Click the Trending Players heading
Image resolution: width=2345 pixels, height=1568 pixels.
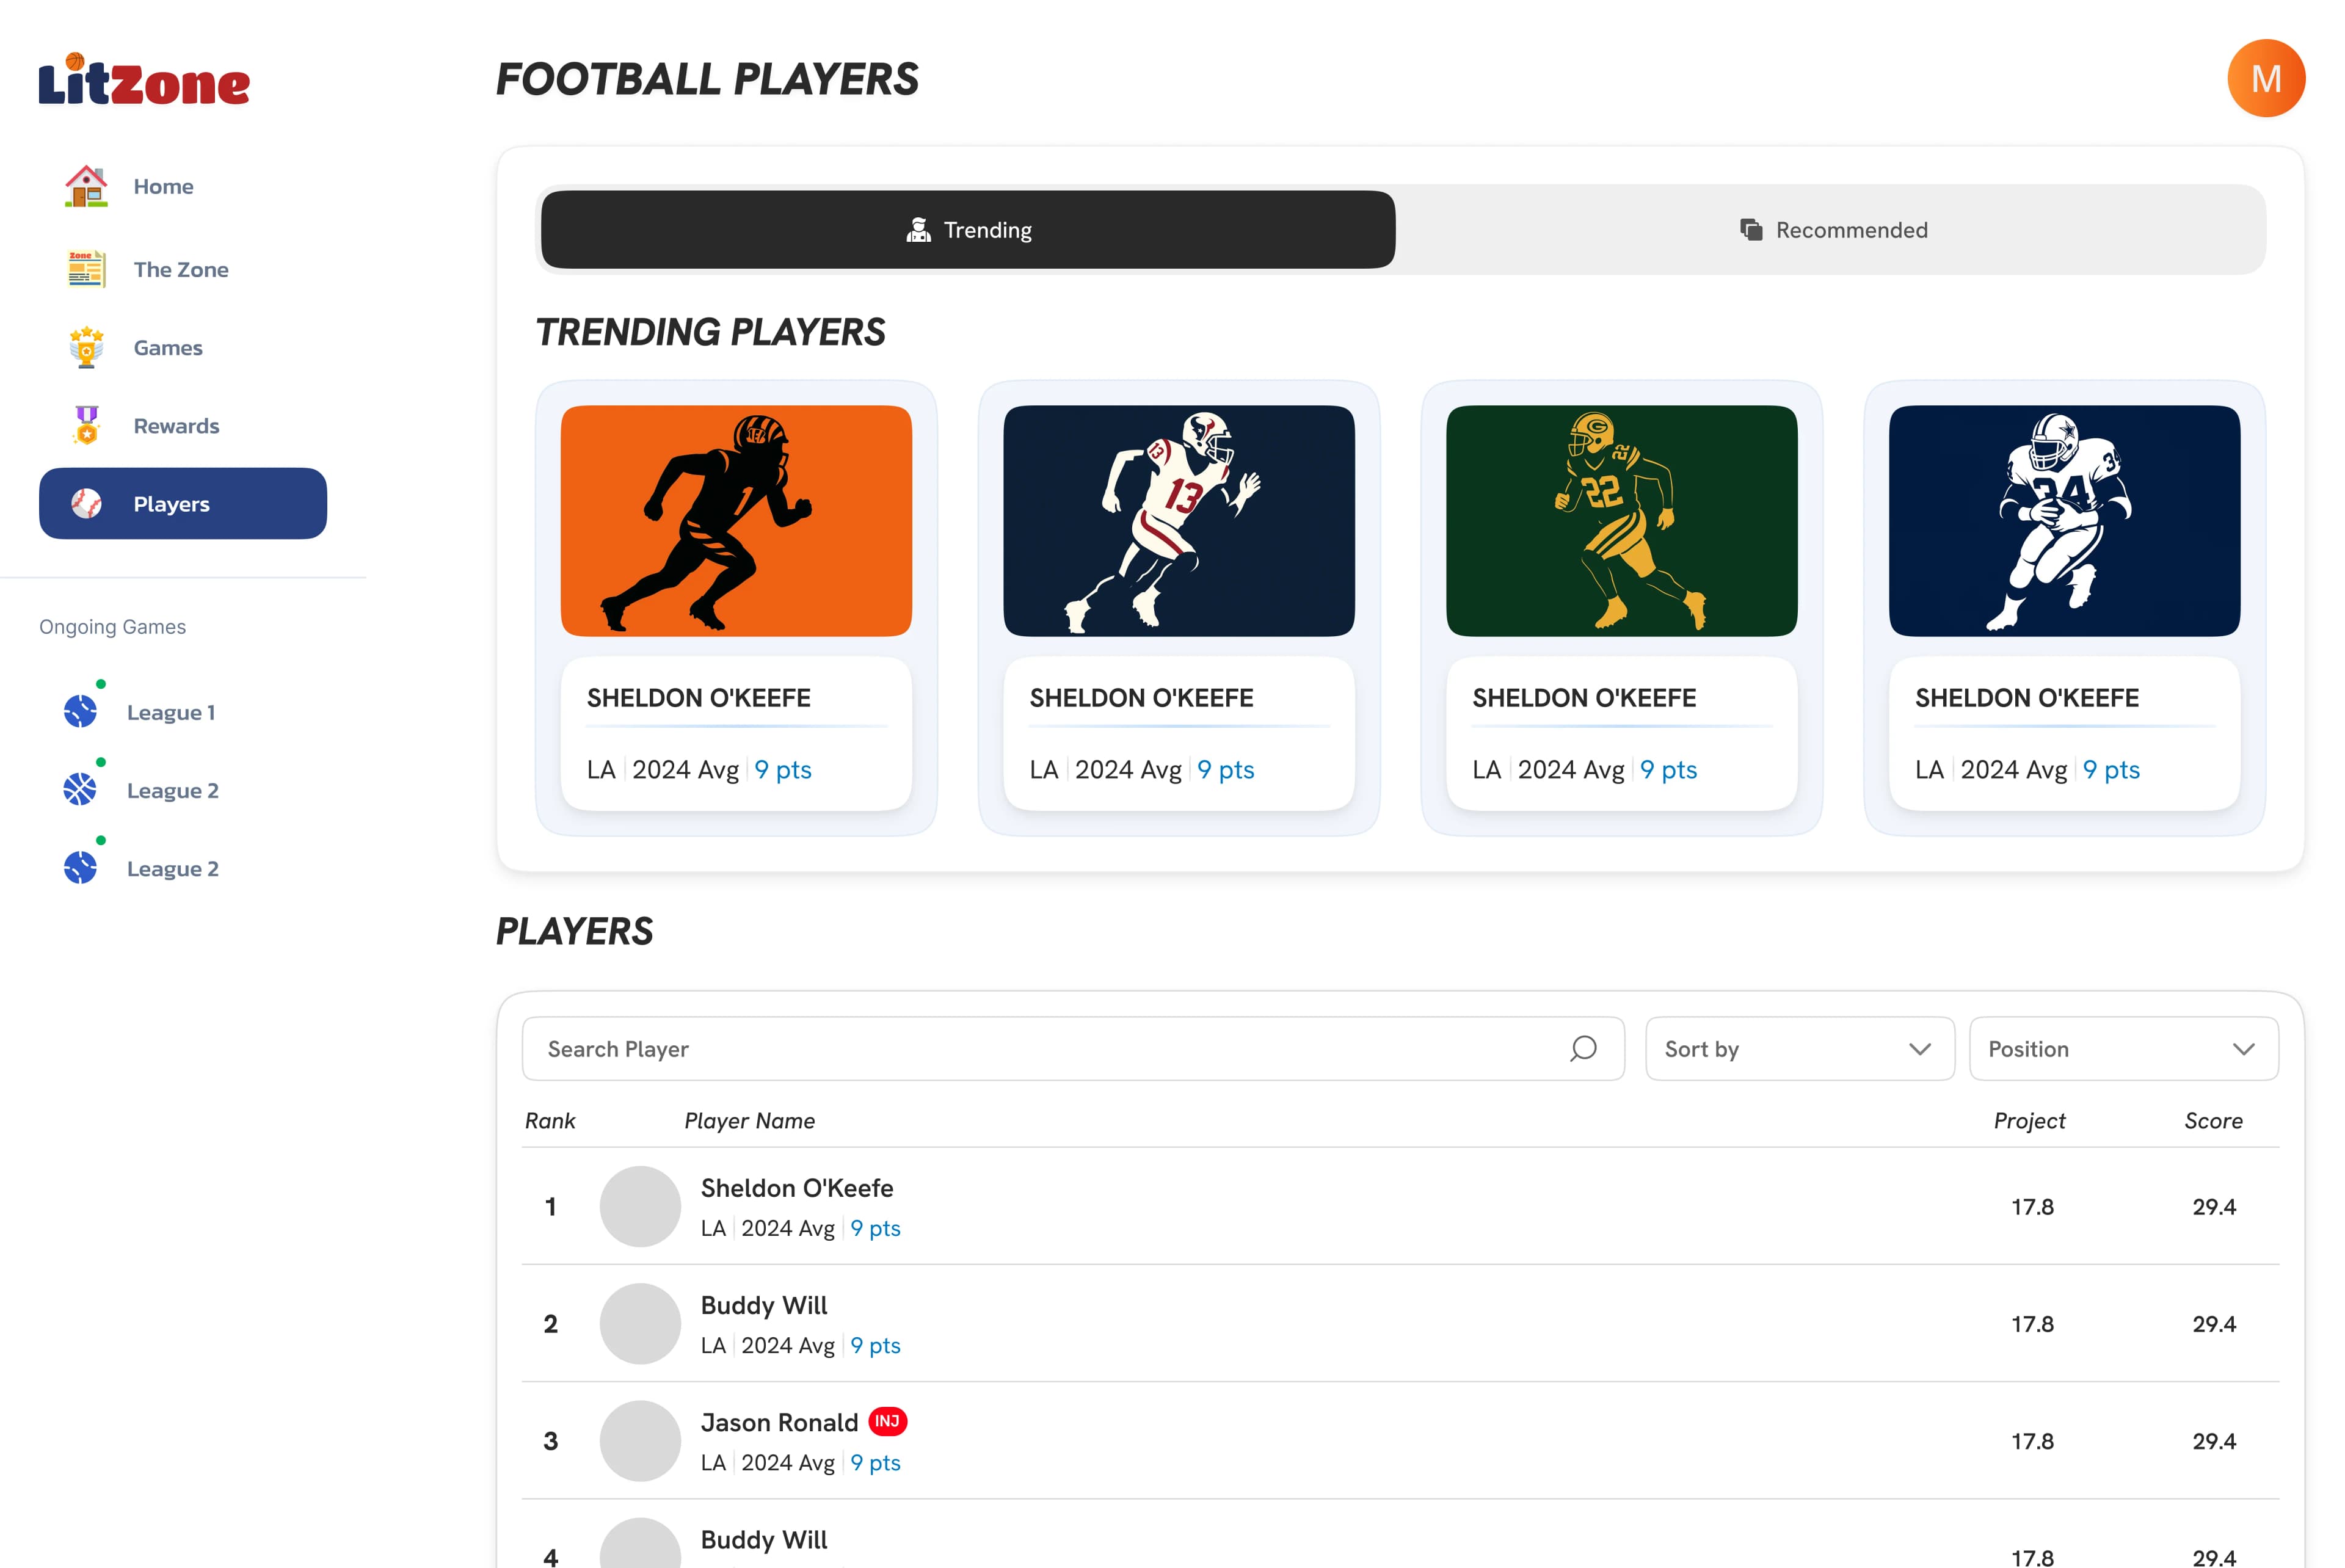coord(710,331)
